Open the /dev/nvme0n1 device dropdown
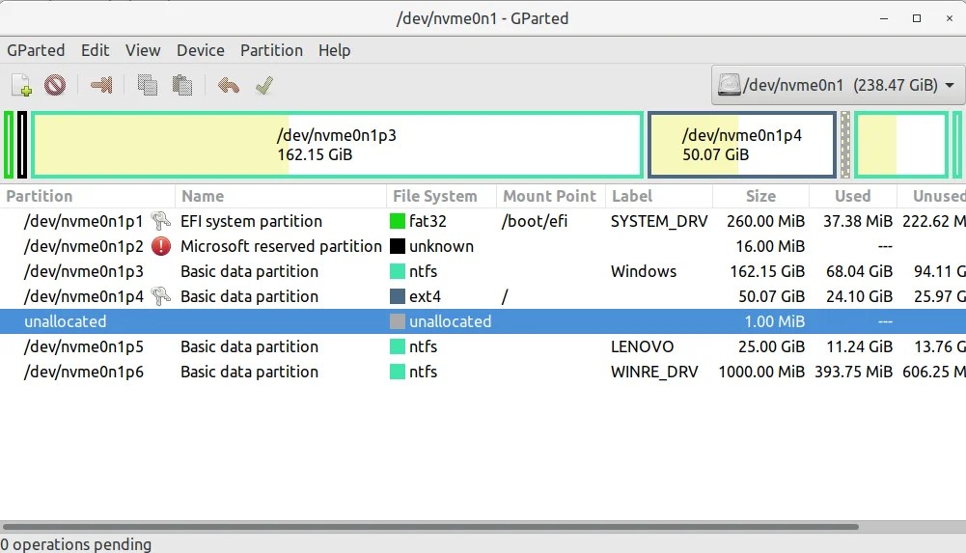Viewport: 966px width, 553px height. [839, 85]
